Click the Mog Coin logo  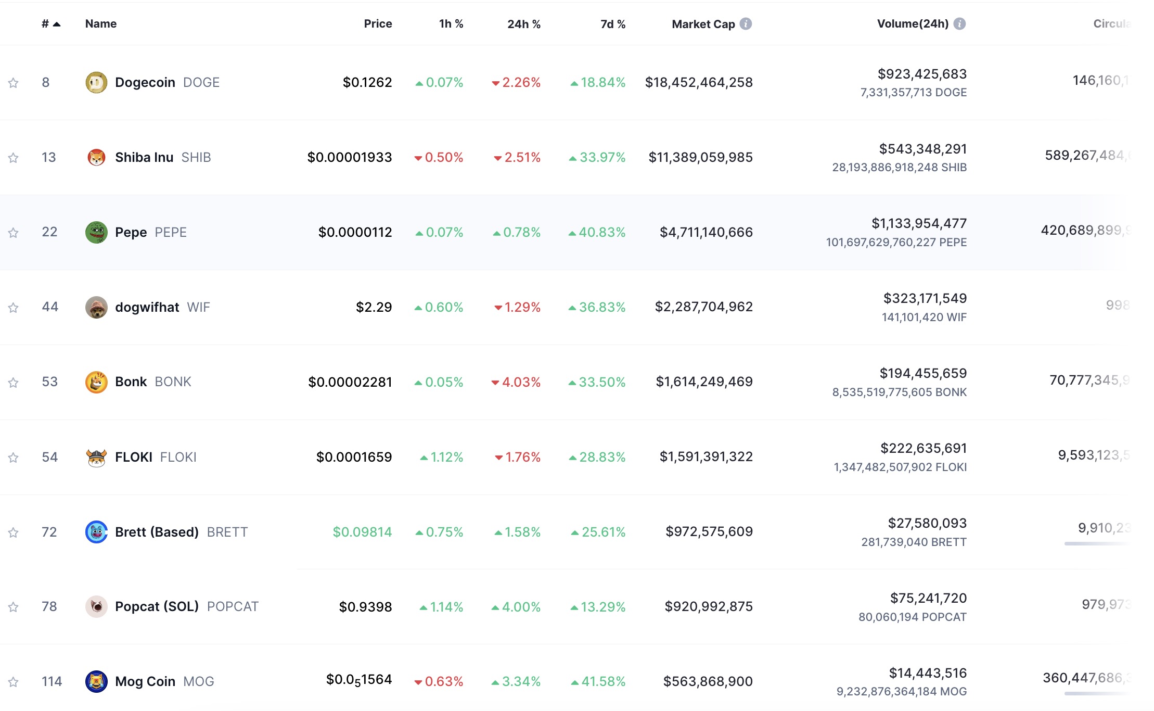96,681
